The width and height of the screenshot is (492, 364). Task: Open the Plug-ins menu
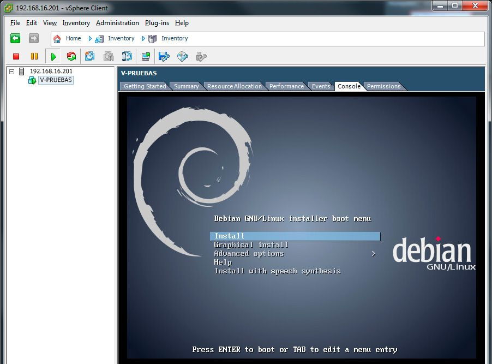click(157, 23)
